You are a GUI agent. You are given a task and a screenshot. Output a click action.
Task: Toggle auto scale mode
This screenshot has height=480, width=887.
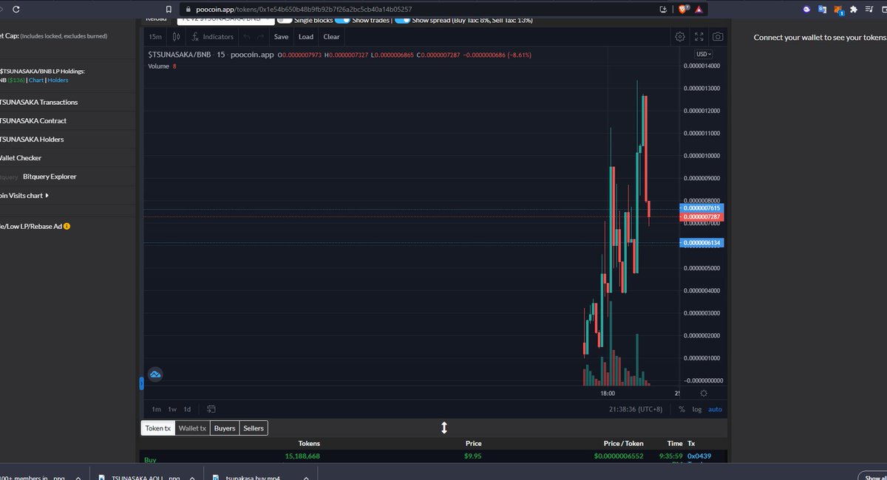(x=715, y=409)
